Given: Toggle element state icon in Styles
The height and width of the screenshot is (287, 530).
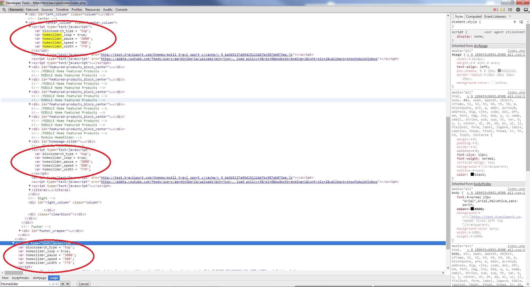Looking at the screenshot, I should [x=521, y=22].
